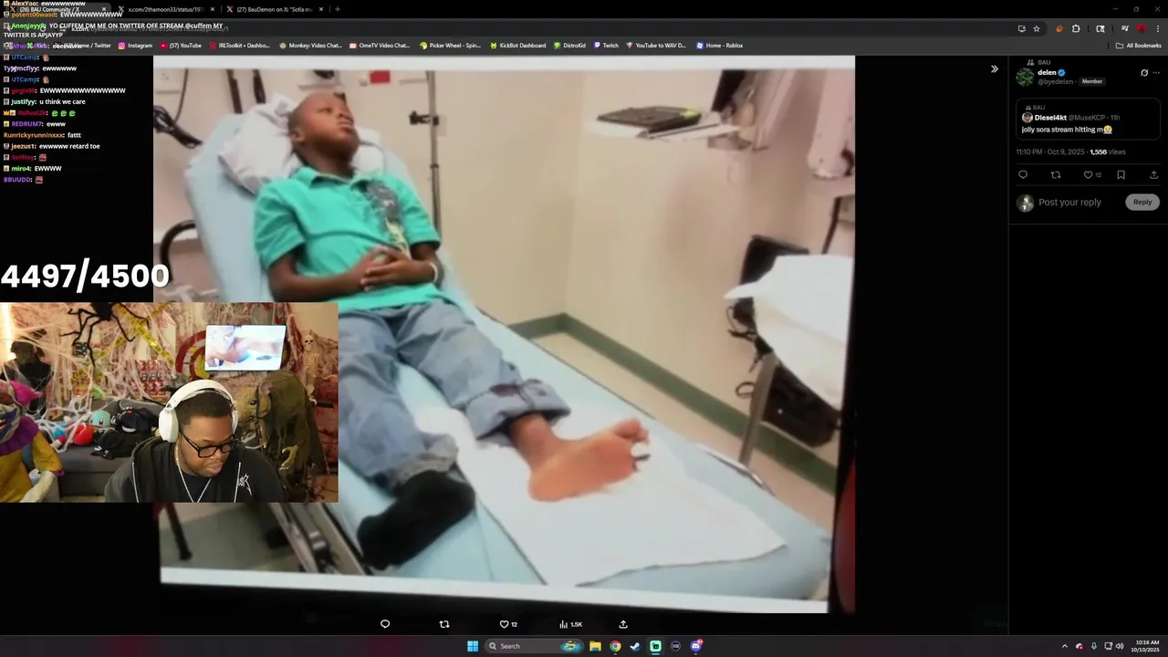The image size is (1168, 657).
Task: Open IRLToolkit Dashboard bookmark
Action: [239, 46]
